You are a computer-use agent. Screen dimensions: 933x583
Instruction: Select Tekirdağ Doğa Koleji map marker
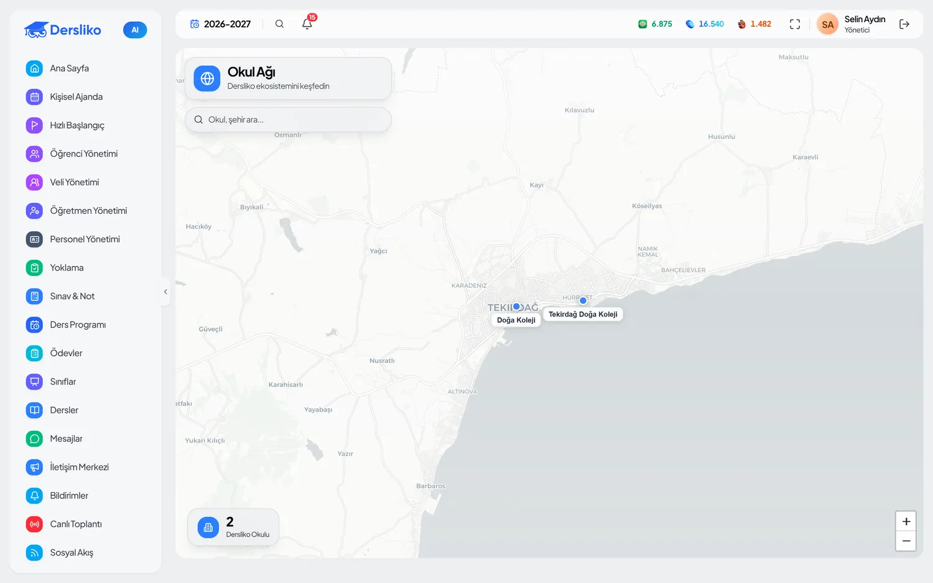pyautogui.click(x=583, y=300)
